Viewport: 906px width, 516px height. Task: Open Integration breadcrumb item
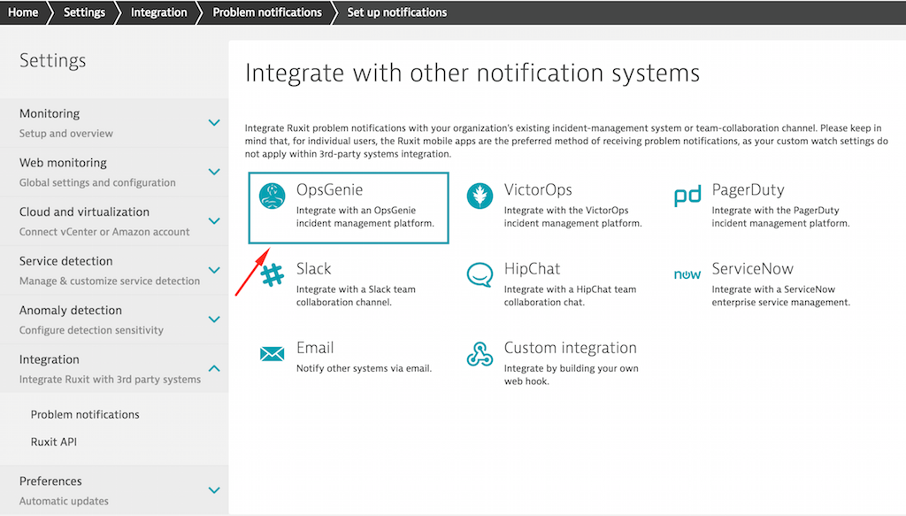[159, 12]
